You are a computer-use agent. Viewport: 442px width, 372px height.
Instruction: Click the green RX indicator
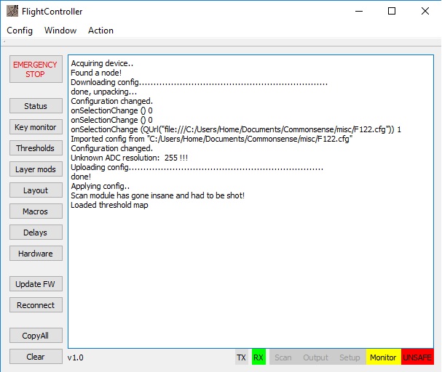click(x=258, y=357)
